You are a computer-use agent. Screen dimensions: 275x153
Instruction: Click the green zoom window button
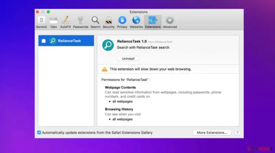click(x=48, y=12)
